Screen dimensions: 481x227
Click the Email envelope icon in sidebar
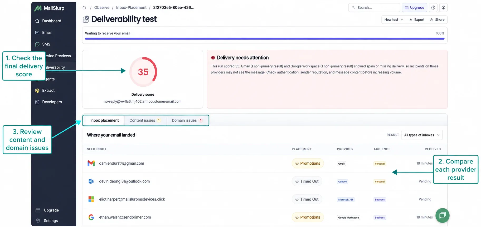37,33
